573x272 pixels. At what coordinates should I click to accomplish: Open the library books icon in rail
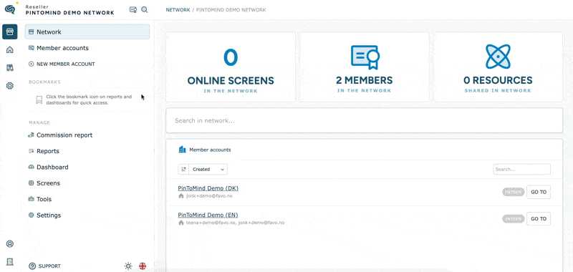10,67
